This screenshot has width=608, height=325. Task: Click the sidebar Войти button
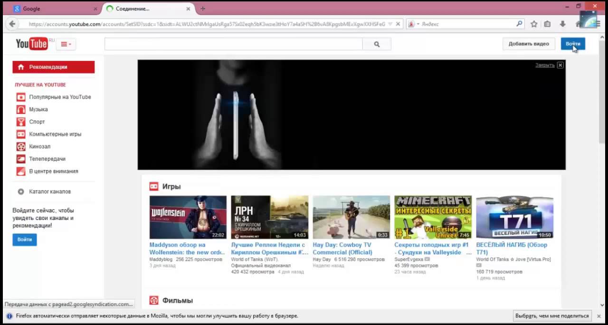(x=25, y=239)
